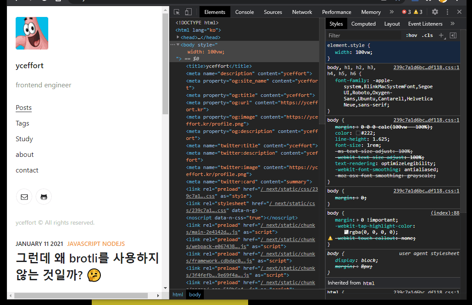The height and width of the screenshot is (305, 472).
Task: Toggle the :hov element state panel
Action: (411, 35)
